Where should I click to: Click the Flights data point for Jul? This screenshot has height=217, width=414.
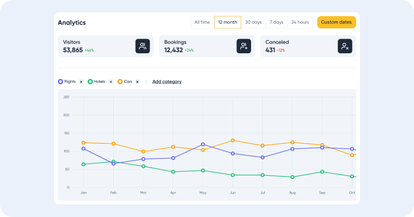tap(263, 157)
